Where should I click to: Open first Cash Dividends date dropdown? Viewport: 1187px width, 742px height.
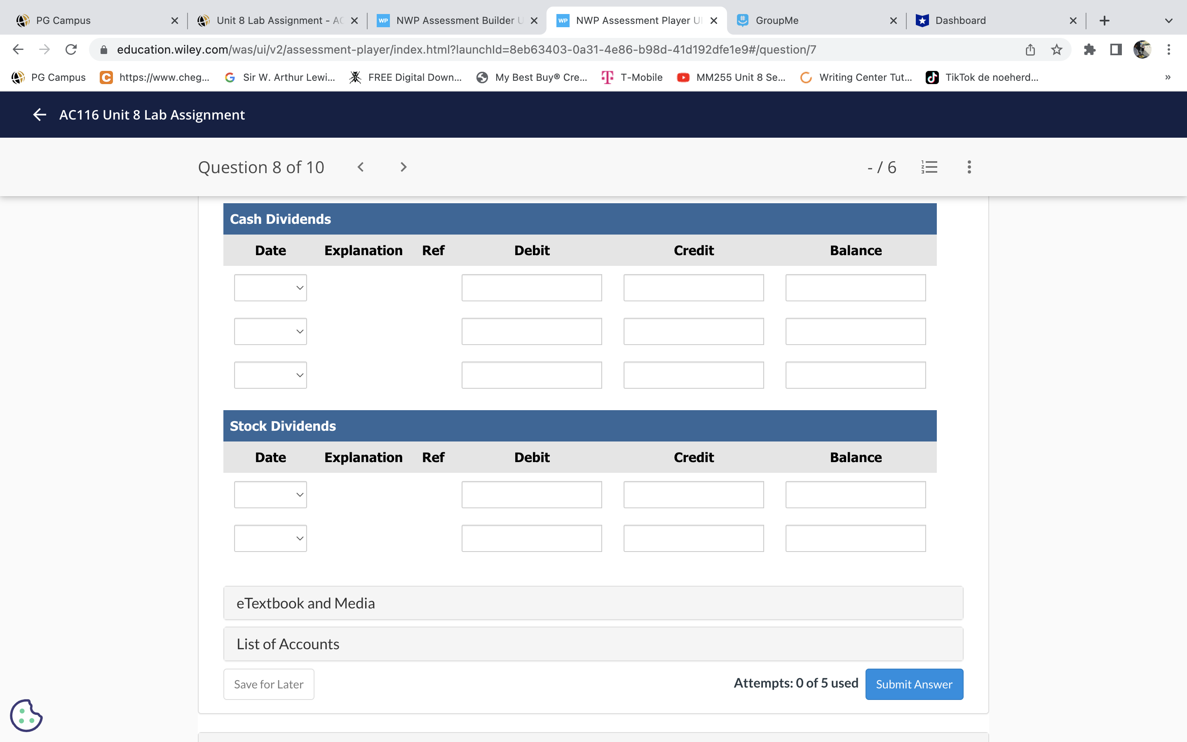270,288
